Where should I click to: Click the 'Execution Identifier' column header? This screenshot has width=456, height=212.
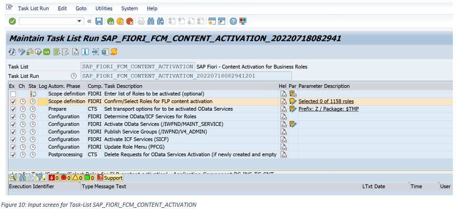[x=32, y=186]
